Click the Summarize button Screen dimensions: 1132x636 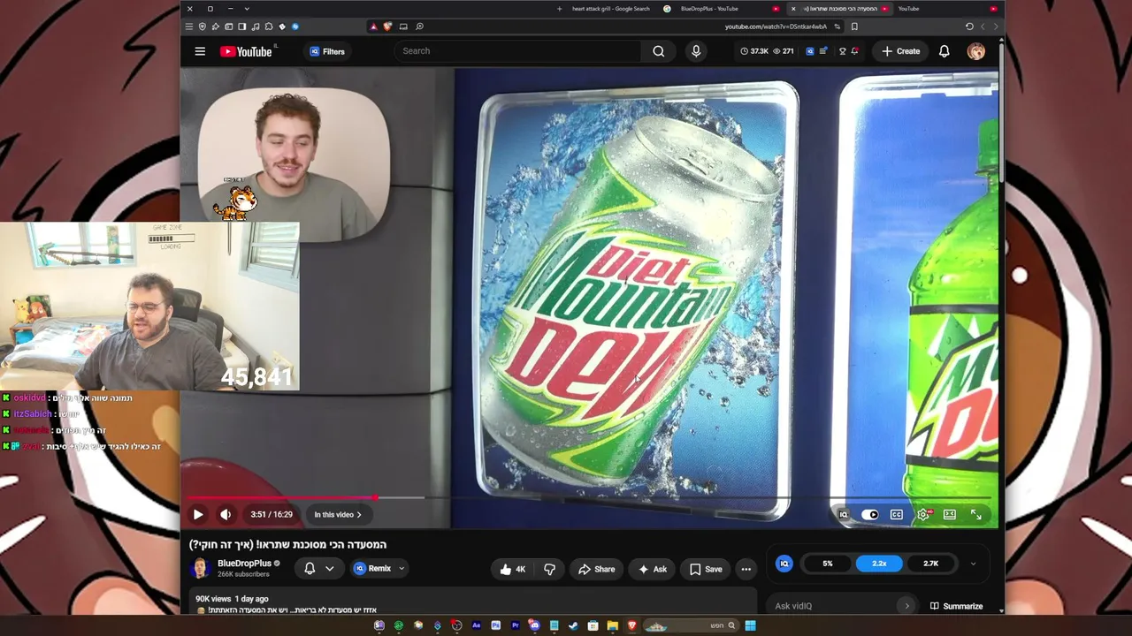pyautogui.click(x=956, y=606)
